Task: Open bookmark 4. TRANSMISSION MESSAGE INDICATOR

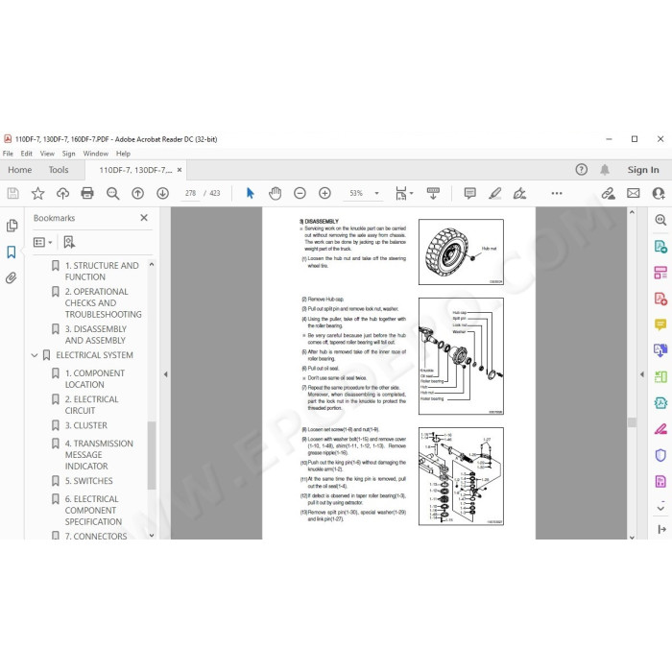Action: click(99, 455)
